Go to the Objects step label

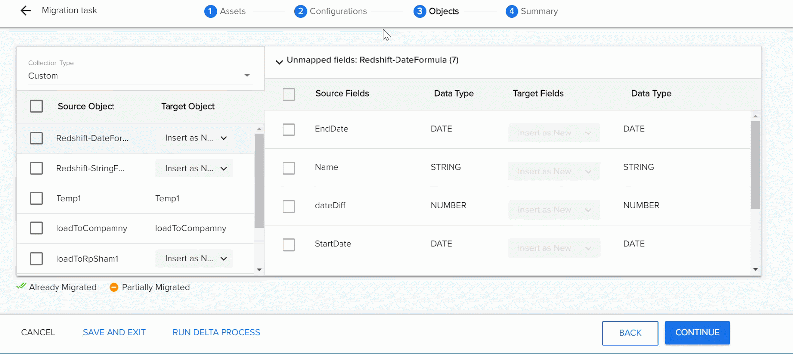click(x=444, y=11)
